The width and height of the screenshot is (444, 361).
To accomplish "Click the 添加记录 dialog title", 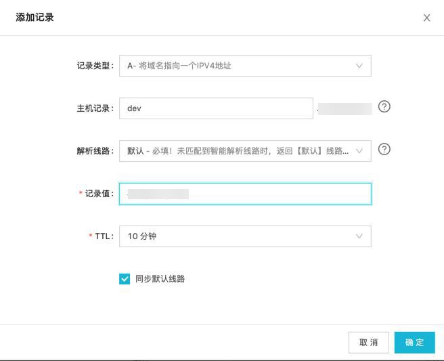I will (35, 18).
